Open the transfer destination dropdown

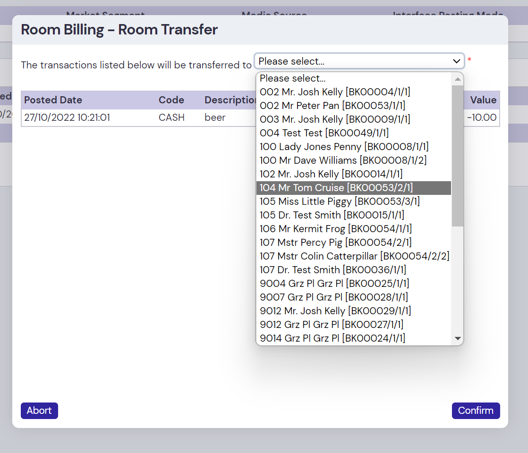(359, 61)
